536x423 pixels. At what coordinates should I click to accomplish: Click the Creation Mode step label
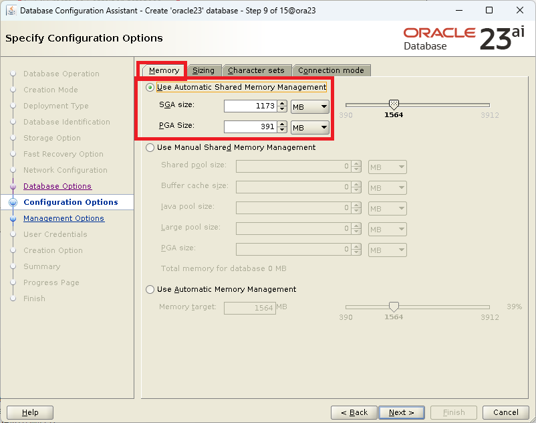click(x=51, y=90)
